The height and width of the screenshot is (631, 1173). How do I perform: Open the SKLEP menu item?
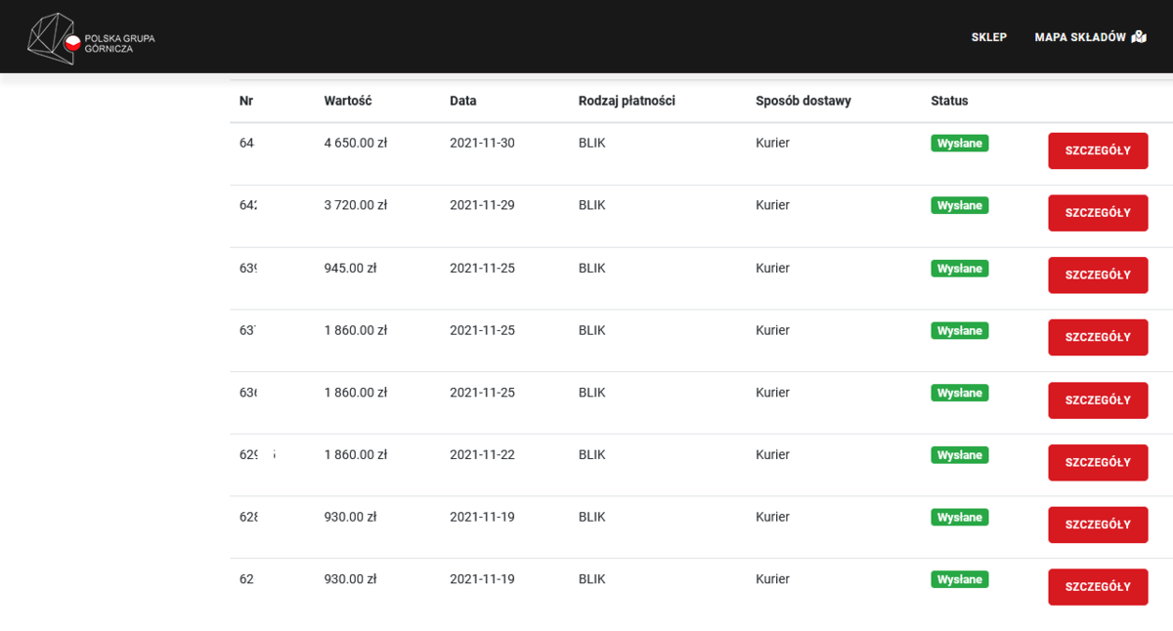(988, 37)
